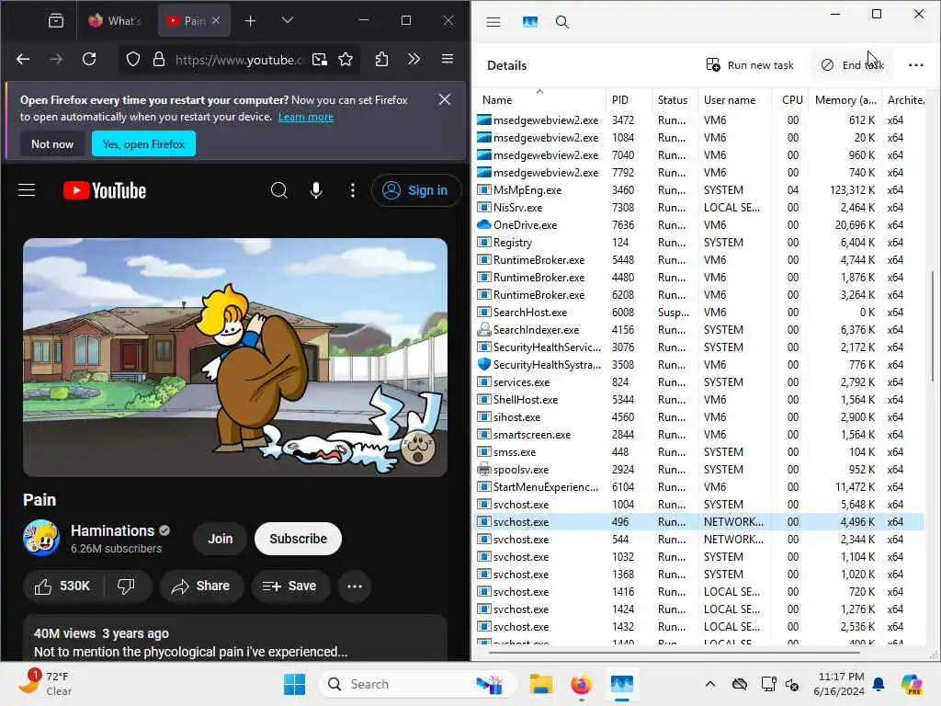
Task: Open Firefox View pinned tab icon
Action: click(56, 20)
